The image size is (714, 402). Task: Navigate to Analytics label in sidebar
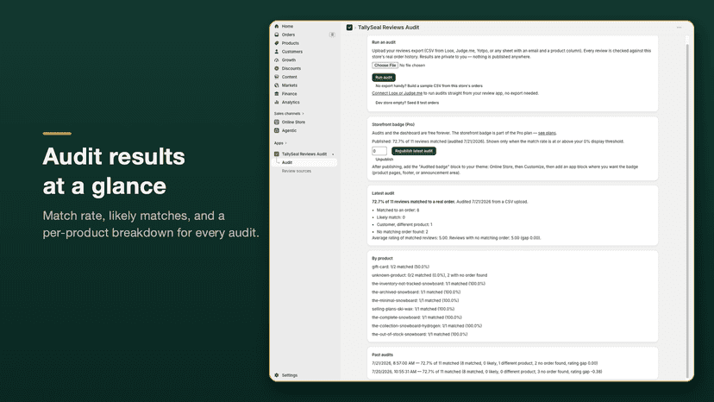click(291, 102)
